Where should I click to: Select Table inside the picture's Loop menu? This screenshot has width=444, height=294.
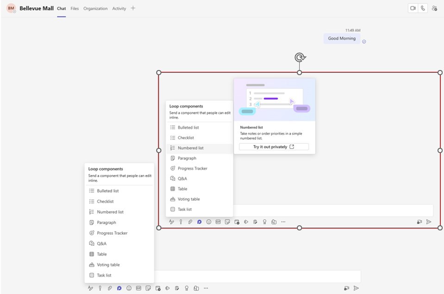point(200,189)
